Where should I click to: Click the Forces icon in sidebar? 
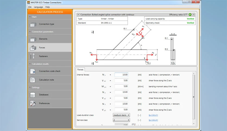(x=33, y=48)
